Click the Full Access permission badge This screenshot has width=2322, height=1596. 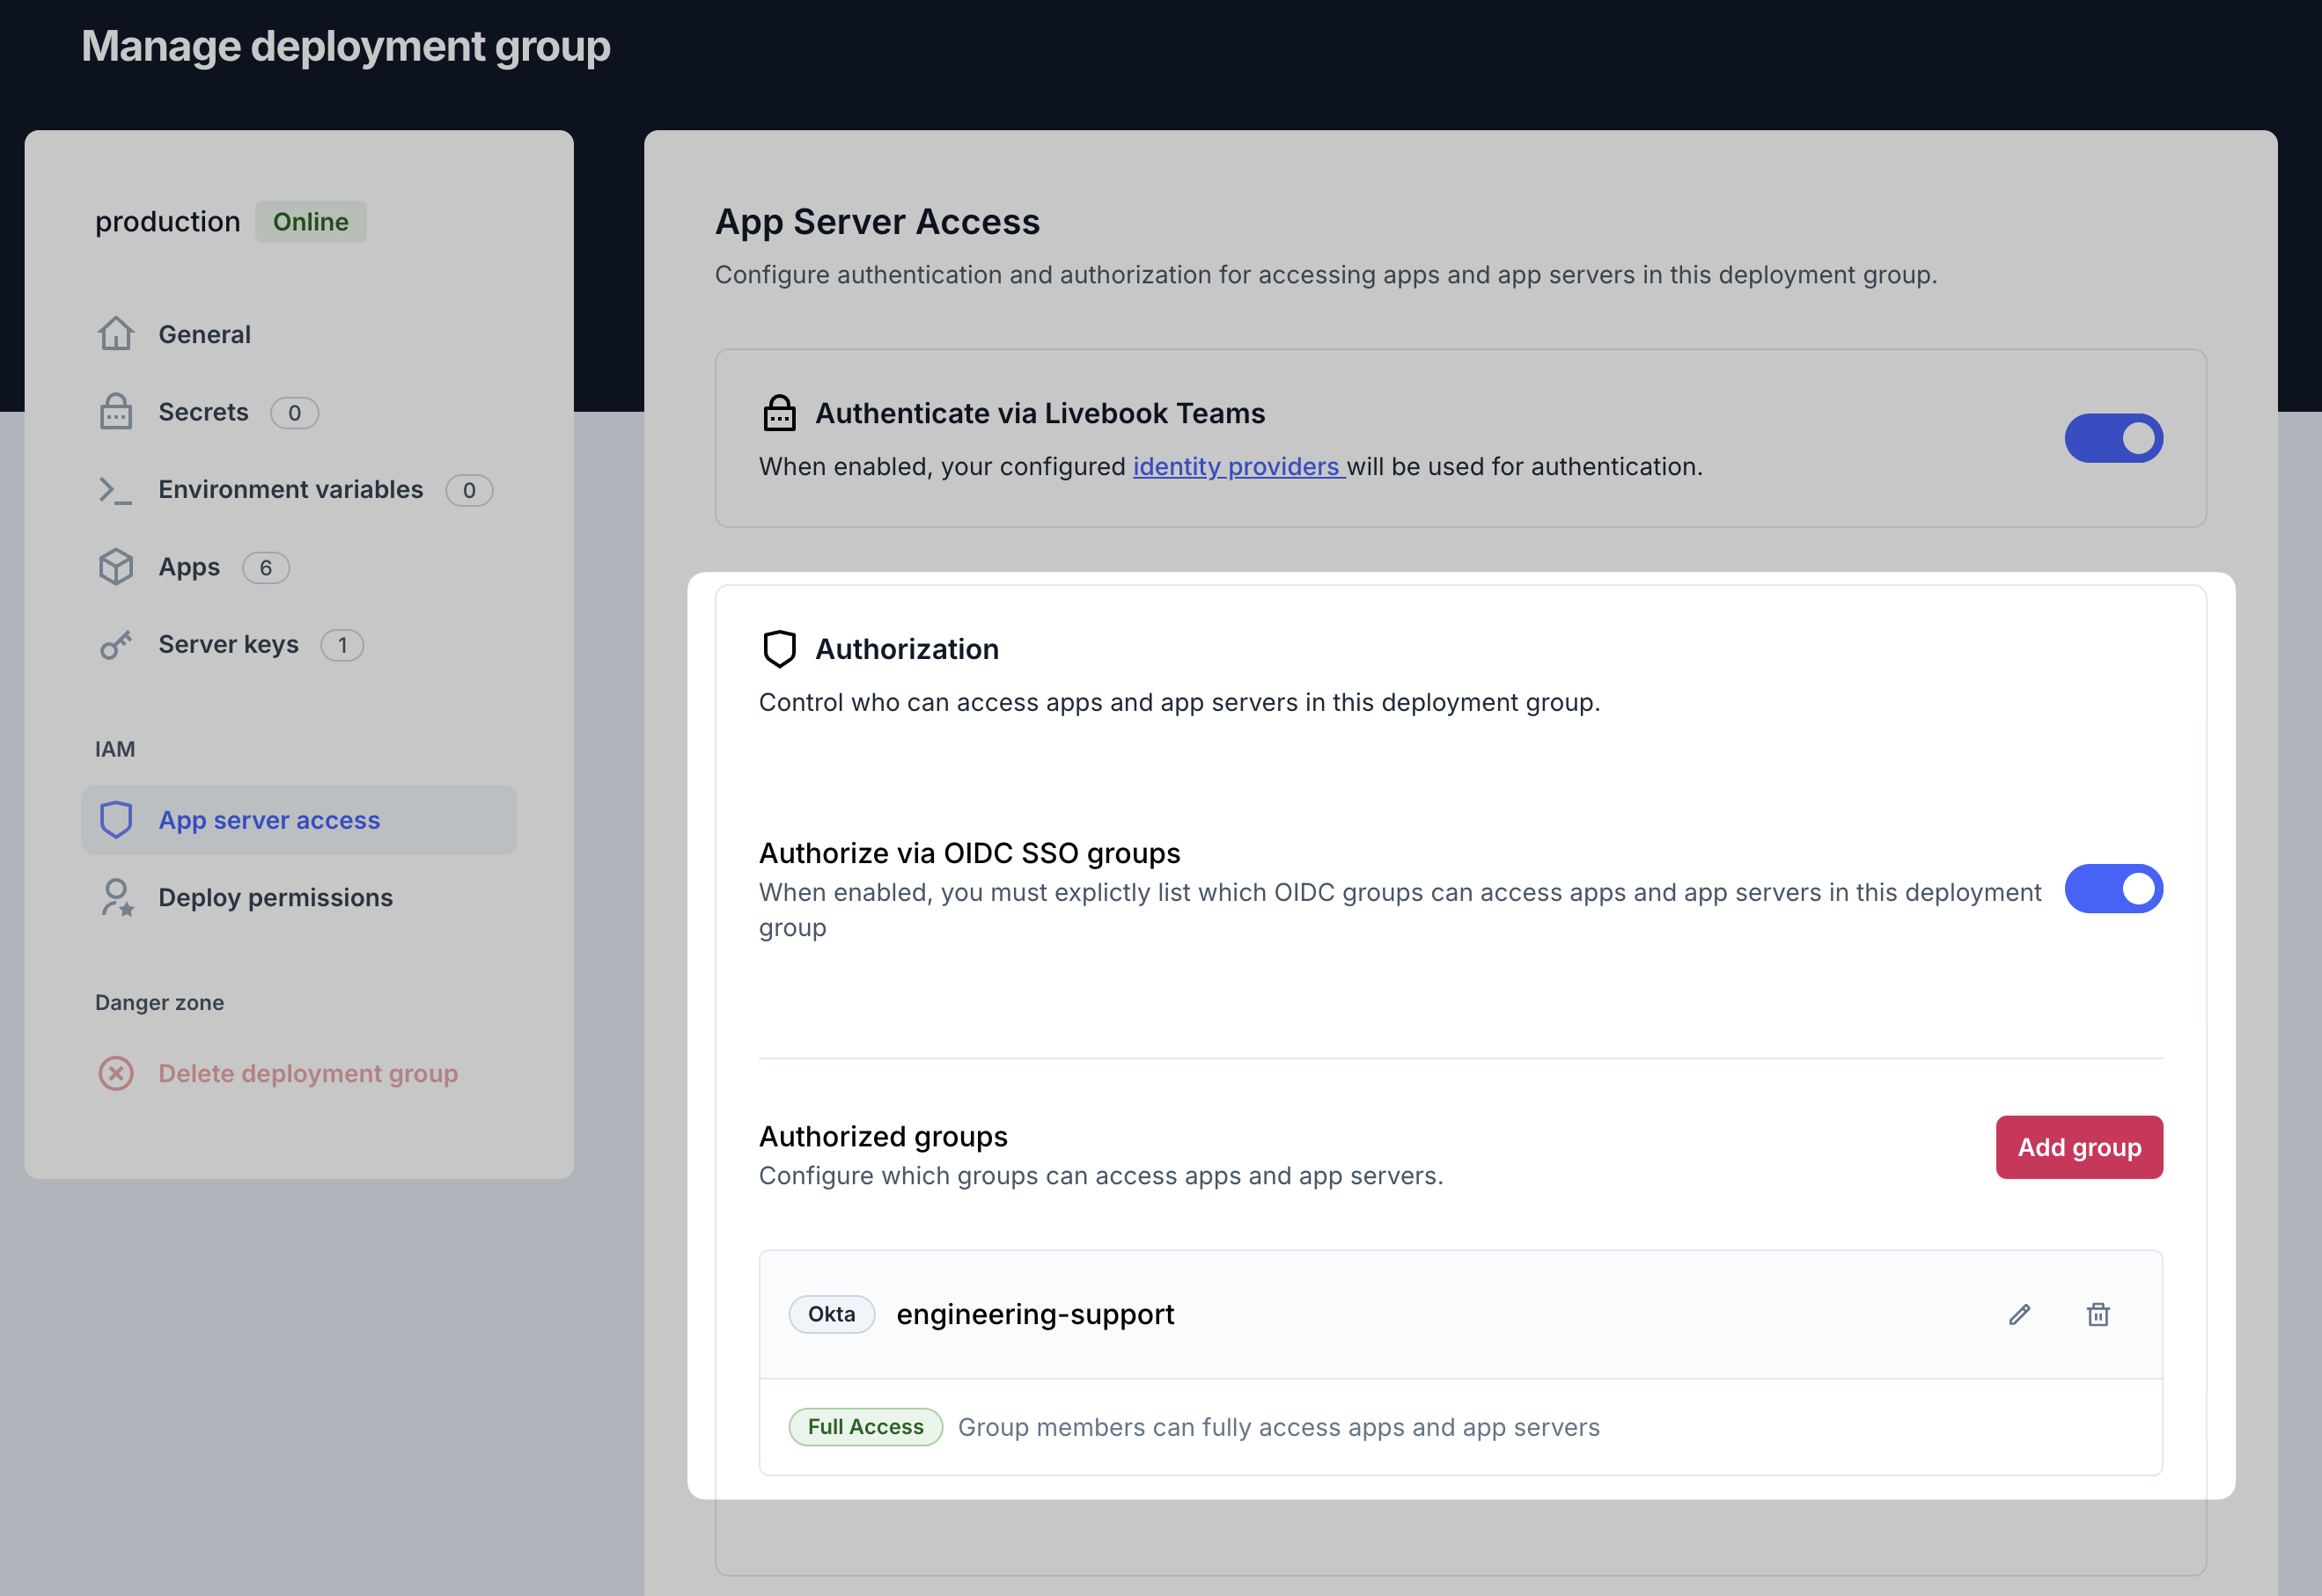(x=865, y=1427)
